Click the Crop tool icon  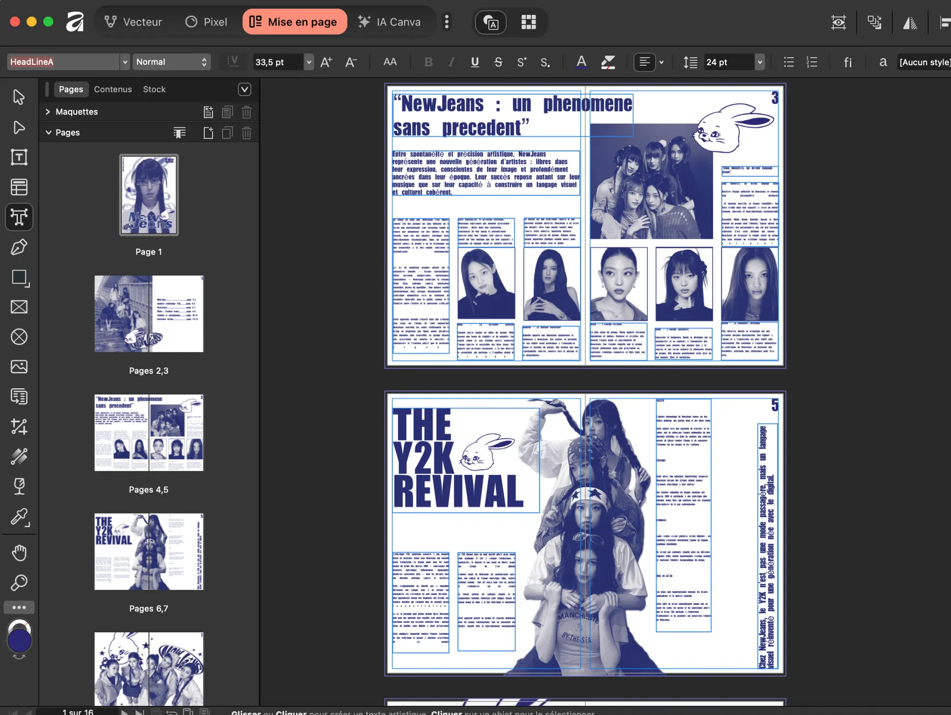[19, 427]
